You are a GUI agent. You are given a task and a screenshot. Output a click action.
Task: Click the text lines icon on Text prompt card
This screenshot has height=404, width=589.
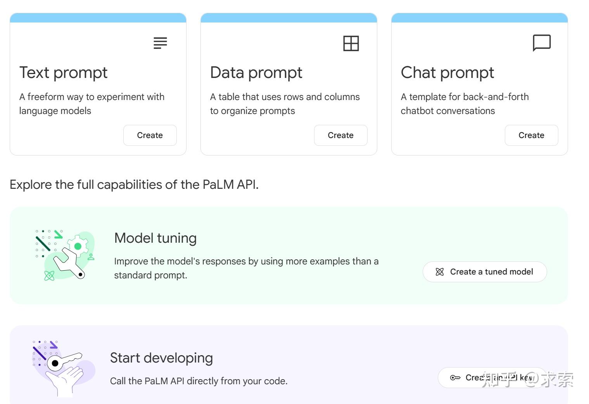click(x=160, y=43)
